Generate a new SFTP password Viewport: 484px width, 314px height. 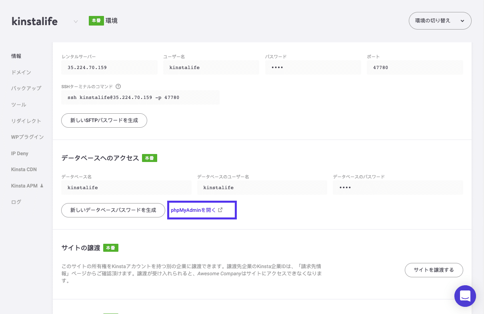pos(104,120)
